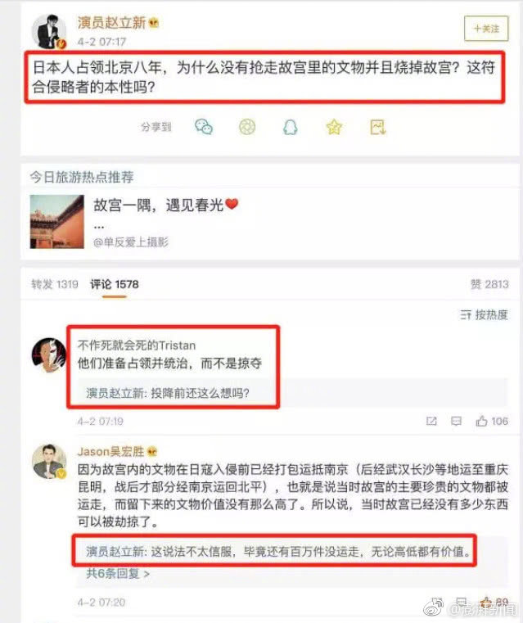
Task: Open 不作死就会死的Tristan commenter avatar
Action: click(x=49, y=354)
